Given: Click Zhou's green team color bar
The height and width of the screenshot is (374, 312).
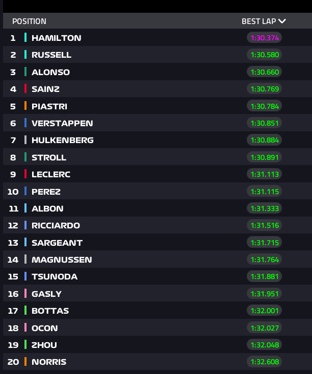Looking at the screenshot, I should pyautogui.click(x=25, y=345).
